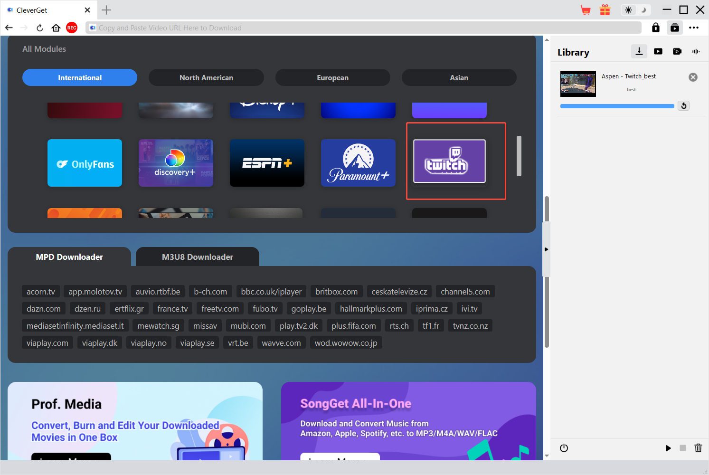Show the audio waveform library tab

click(x=696, y=51)
